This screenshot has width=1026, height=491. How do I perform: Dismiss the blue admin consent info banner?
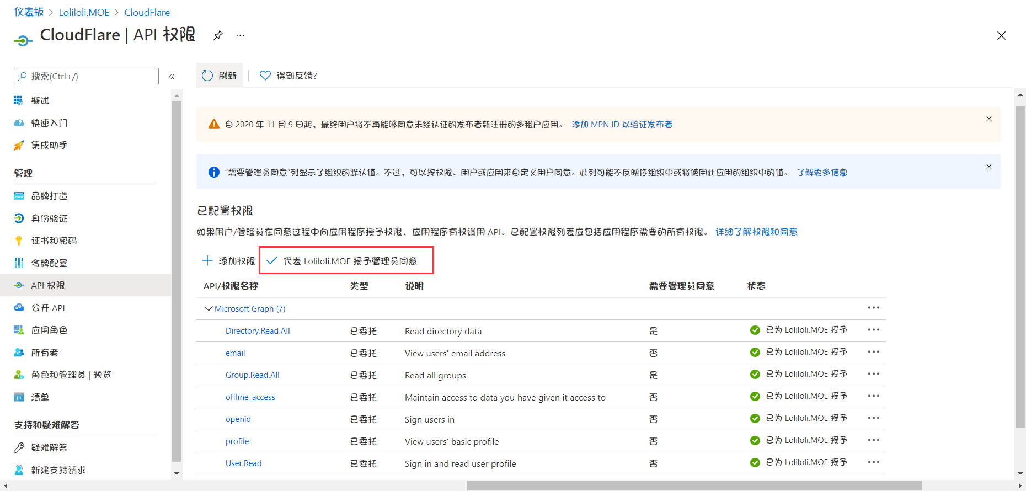pos(989,167)
